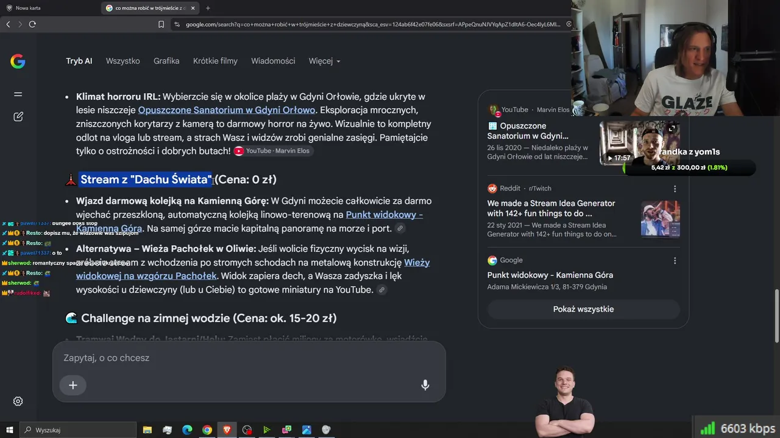This screenshot has width=780, height=438.
Task: Open a new browser tab
Action: [208, 8]
